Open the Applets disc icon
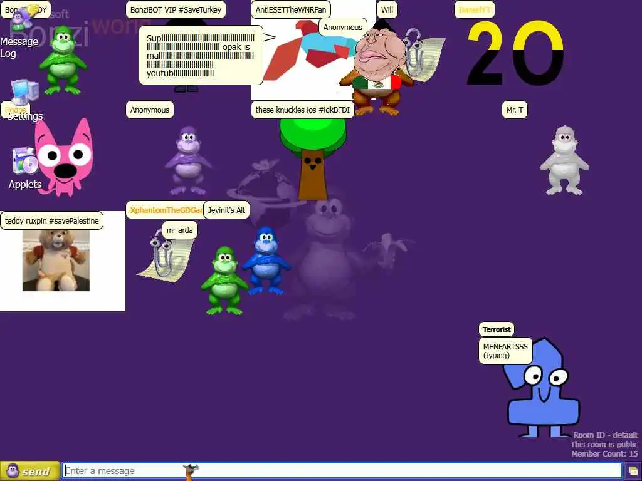Image resolution: width=642 pixels, height=481 pixels. (x=24, y=168)
